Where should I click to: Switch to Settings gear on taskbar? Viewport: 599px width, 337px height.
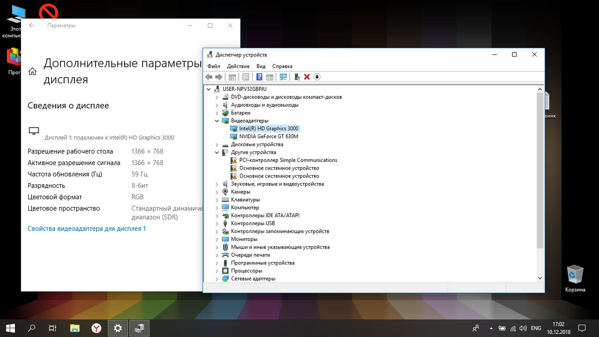click(118, 328)
